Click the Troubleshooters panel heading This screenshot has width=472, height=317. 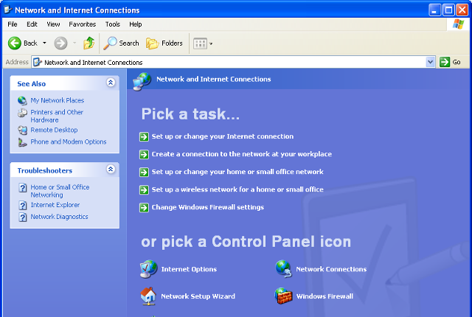45,171
